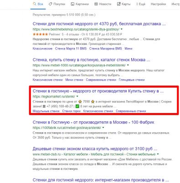Viewport: 180px width, 183px height.
Task: Switch to the Покупки tab
Action: [57, 4]
